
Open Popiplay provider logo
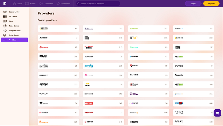coord(89,113)
